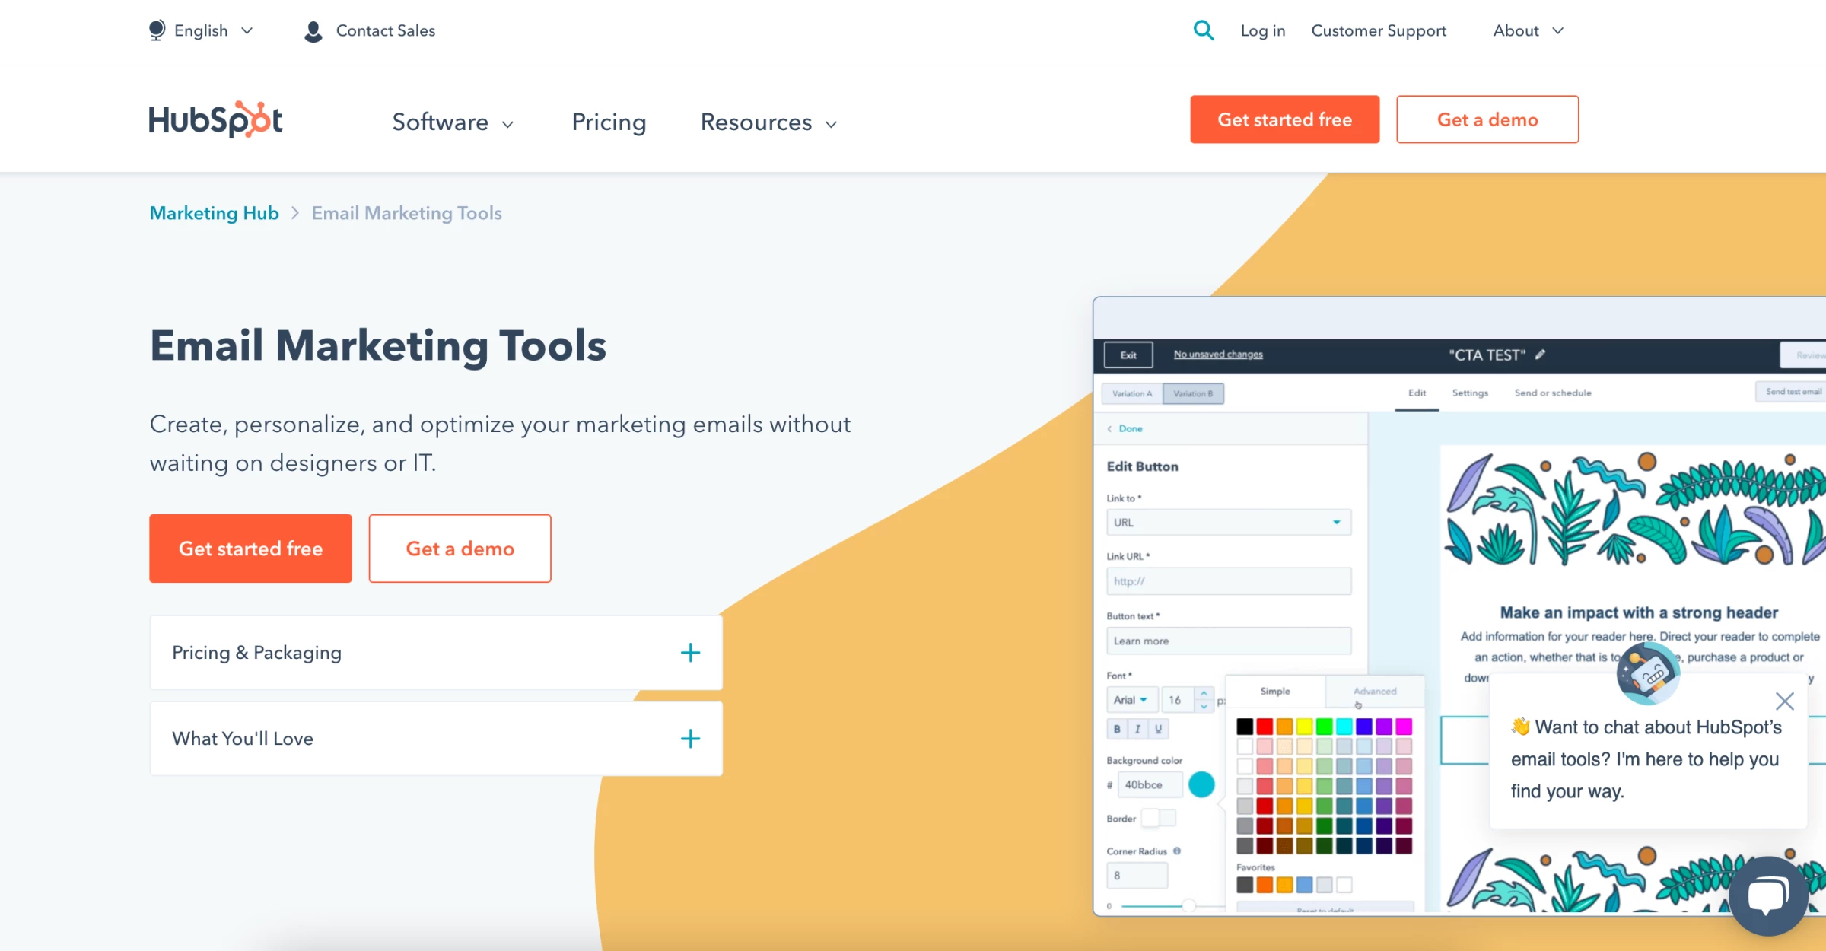
Task: Select the Settings tab in the editor
Action: [x=1470, y=393]
